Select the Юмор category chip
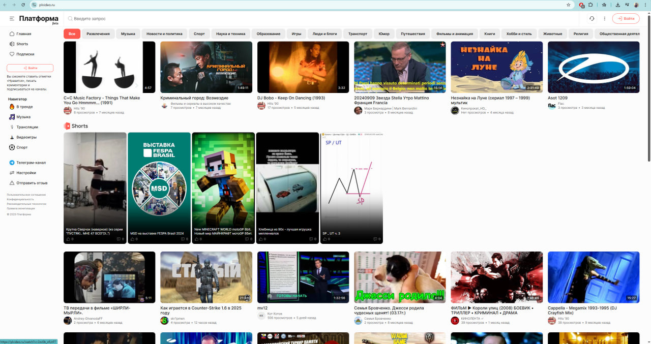Viewport: 651px width, 344px height. (384, 34)
